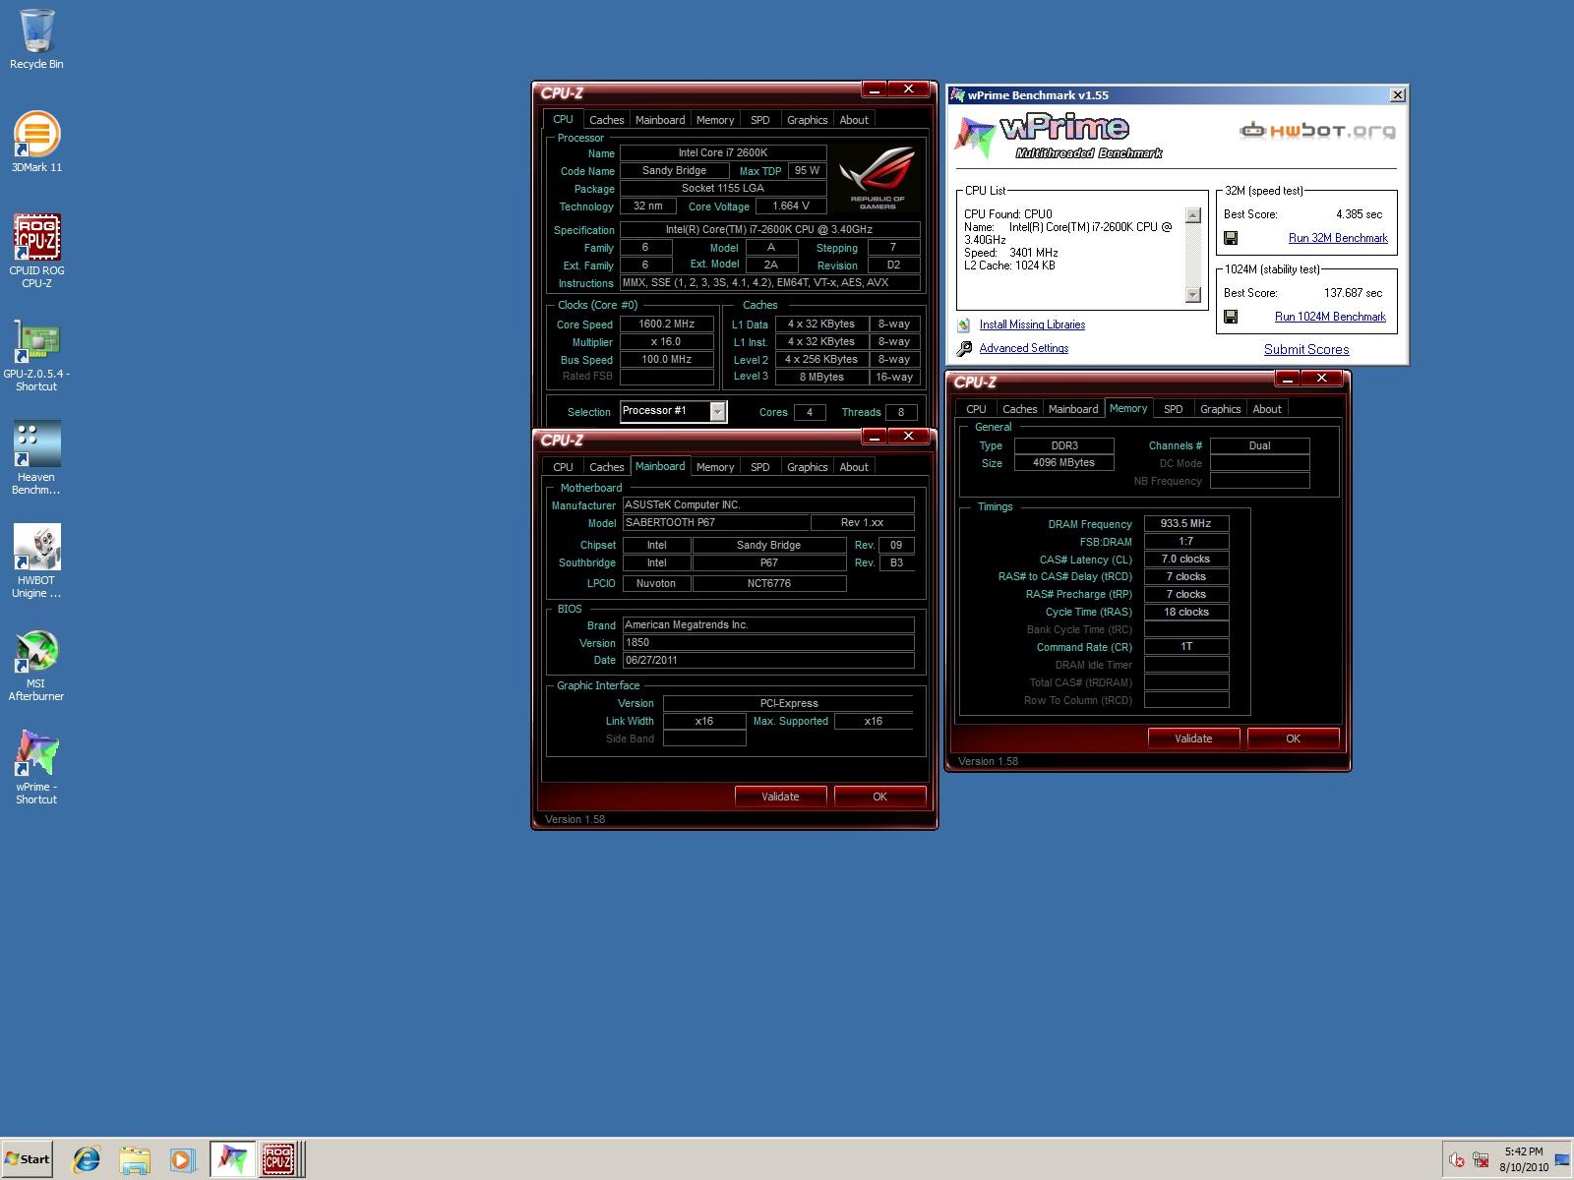This screenshot has height=1180, width=1574.
Task: Click the Republic of Gamers logo
Action: tap(877, 178)
